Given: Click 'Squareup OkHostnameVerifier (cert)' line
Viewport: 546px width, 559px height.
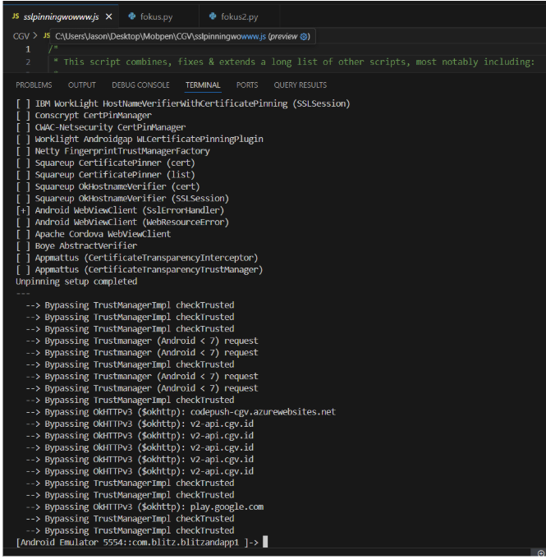Looking at the screenshot, I should click(108, 186).
